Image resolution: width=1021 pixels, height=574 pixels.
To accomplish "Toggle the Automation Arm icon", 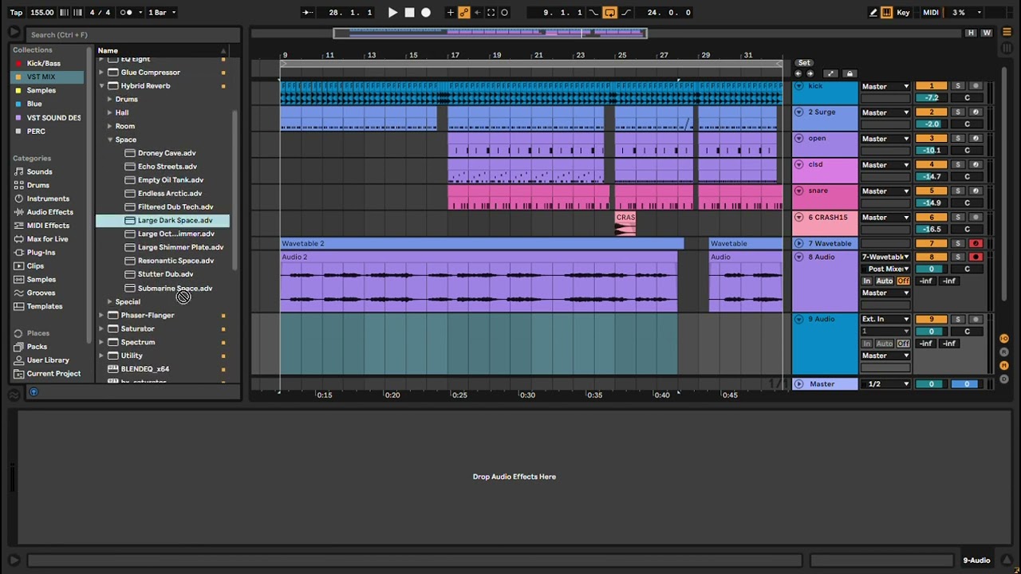I will pyautogui.click(x=463, y=12).
